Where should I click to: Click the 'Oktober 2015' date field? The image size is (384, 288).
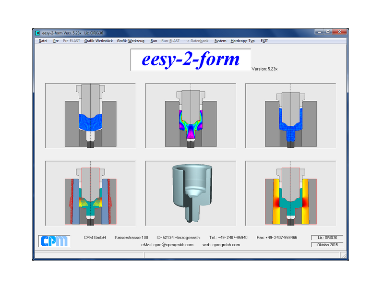pos(327,245)
